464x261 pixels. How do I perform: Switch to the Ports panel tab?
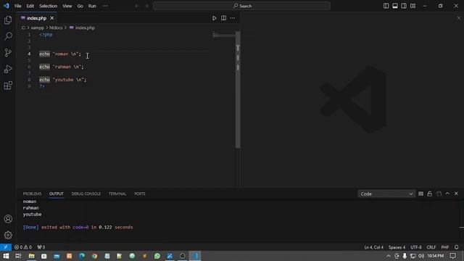tap(140, 194)
